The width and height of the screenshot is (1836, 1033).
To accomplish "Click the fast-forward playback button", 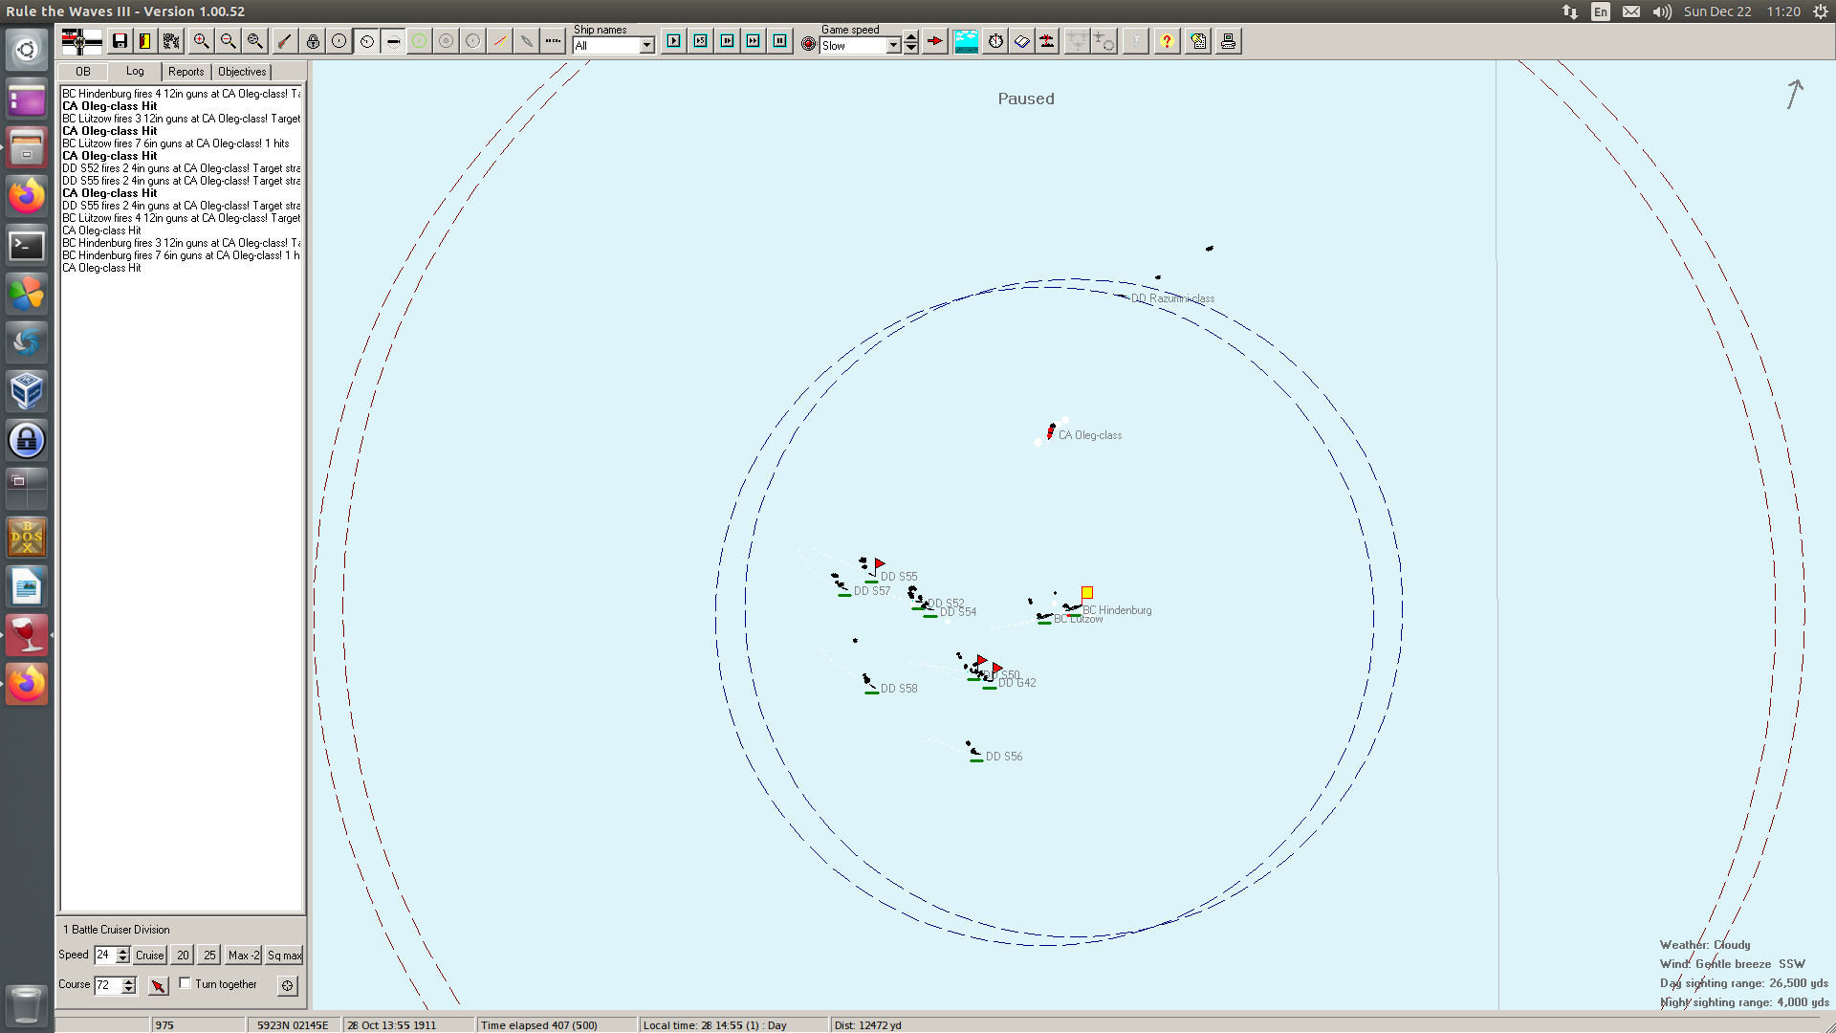I will coord(754,41).
